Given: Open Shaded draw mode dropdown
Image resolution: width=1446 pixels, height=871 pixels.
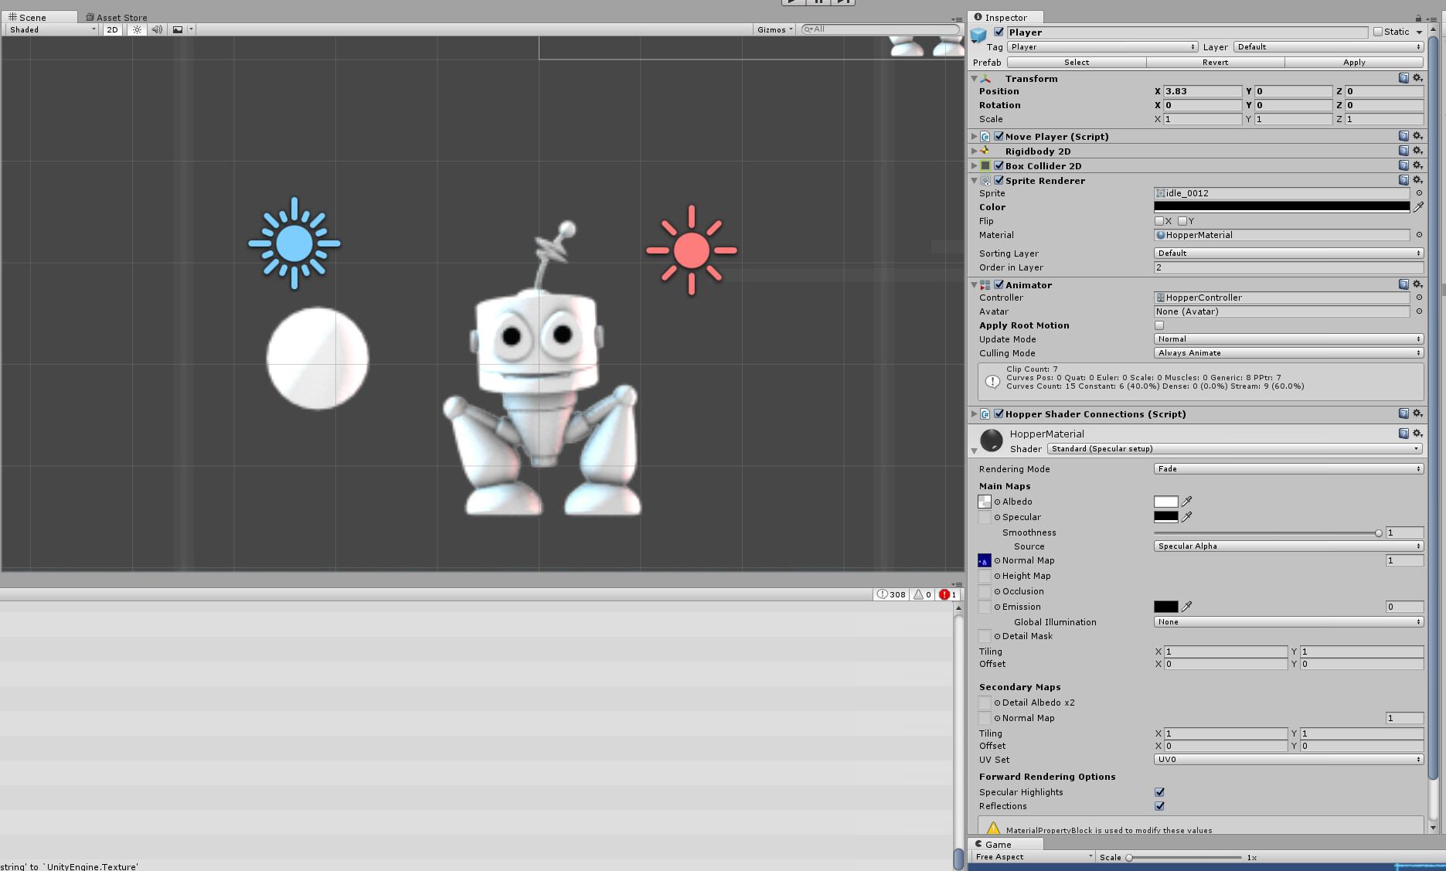Looking at the screenshot, I should 53,29.
